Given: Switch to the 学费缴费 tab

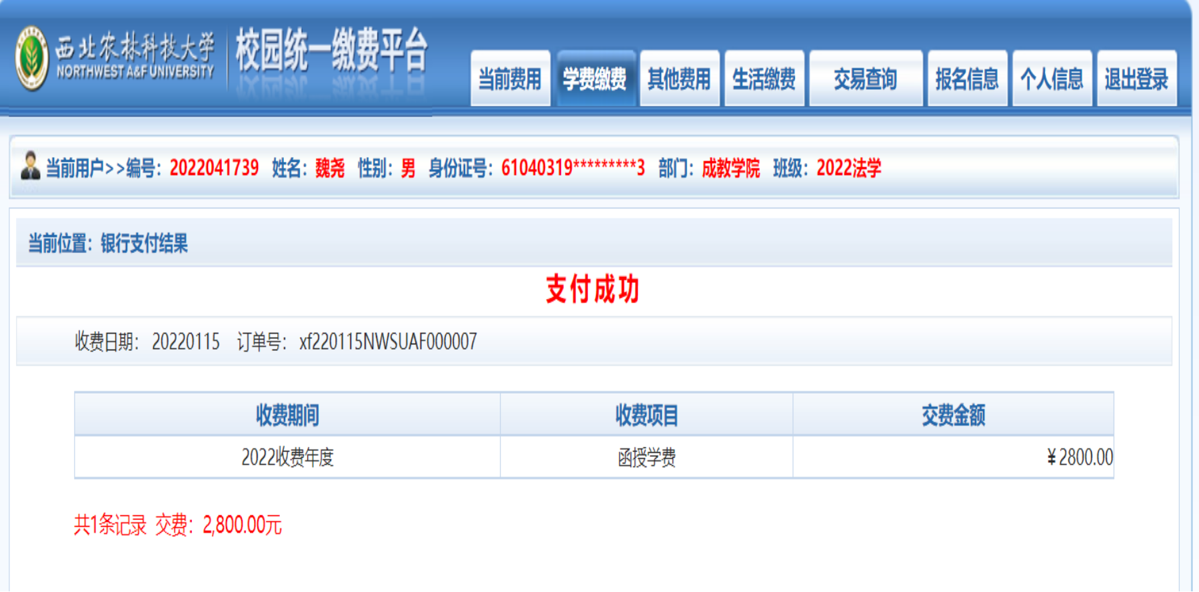Looking at the screenshot, I should (x=595, y=79).
